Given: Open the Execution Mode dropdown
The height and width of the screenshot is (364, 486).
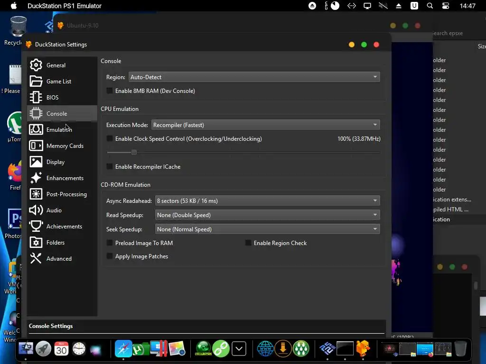Looking at the screenshot, I should point(266,125).
